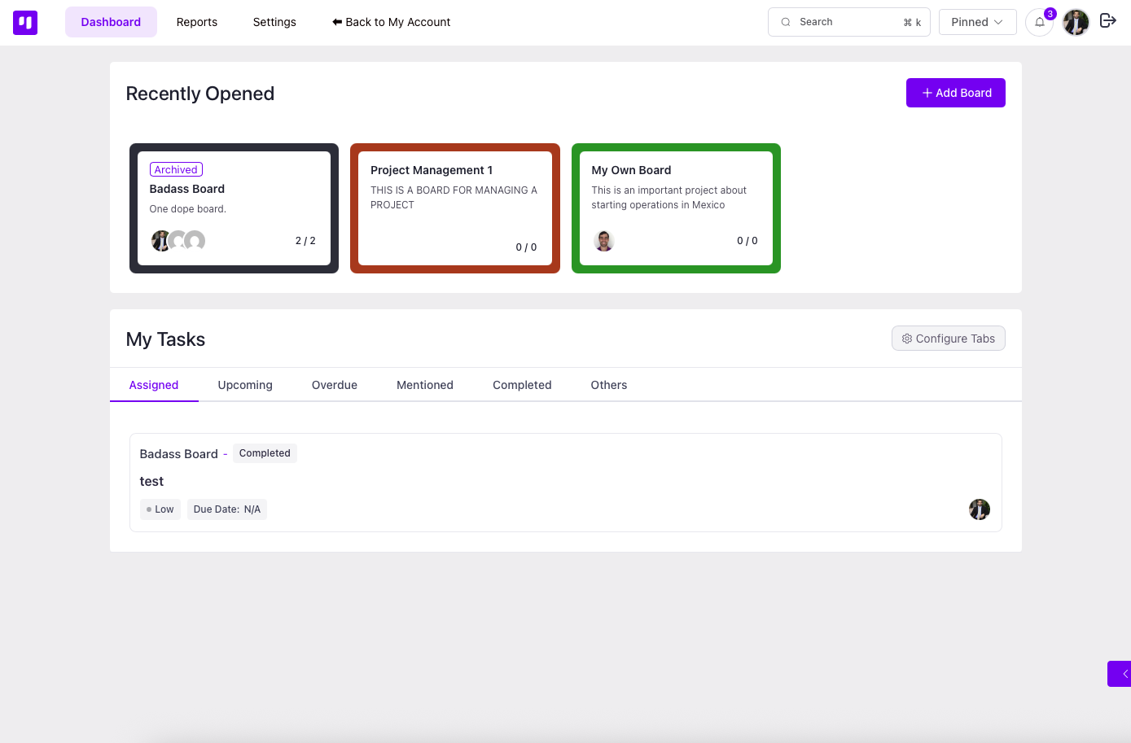Expand the purple side panel arrow
The image size is (1131, 743).
pyautogui.click(x=1121, y=674)
